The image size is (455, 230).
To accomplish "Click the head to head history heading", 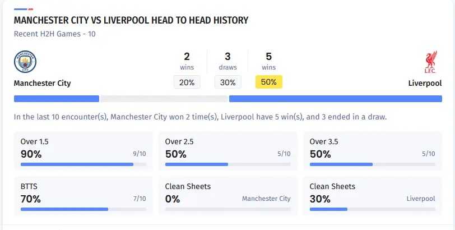I will [131, 21].
